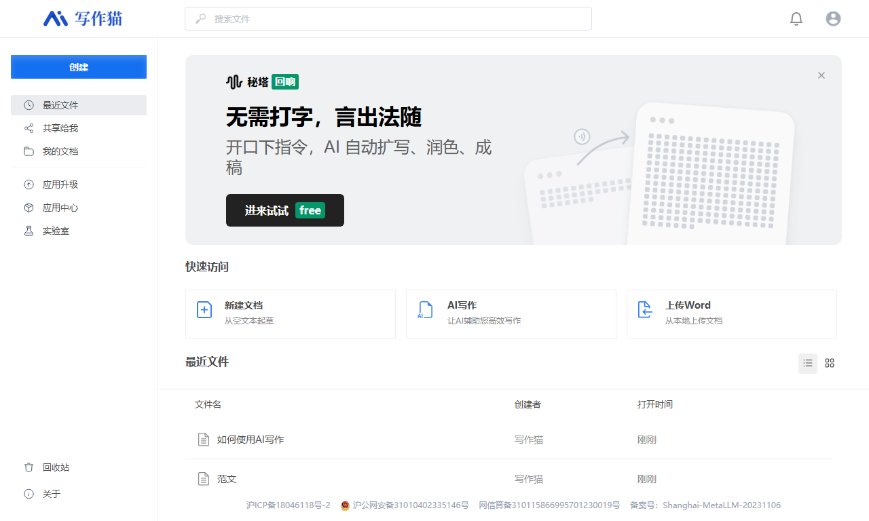Click the magnifier icon in the search box
The image size is (869, 521).
[201, 19]
